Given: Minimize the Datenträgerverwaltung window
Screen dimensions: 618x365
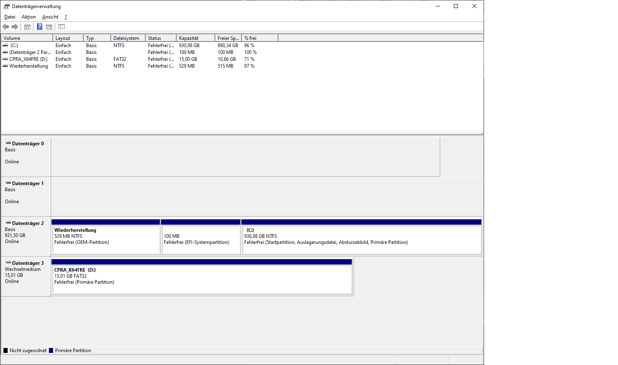Looking at the screenshot, I should click(437, 6).
